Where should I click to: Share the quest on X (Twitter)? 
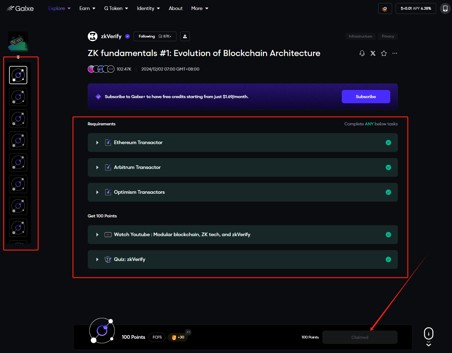(x=373, y=53)
